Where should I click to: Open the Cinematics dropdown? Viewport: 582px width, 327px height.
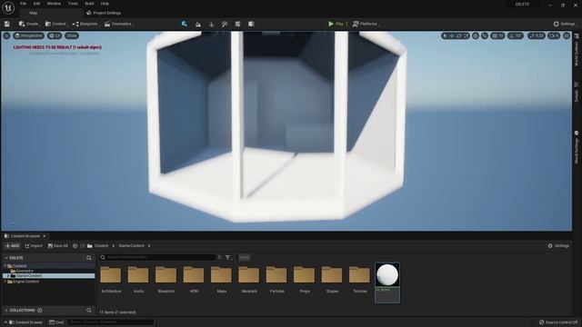pyautogui.click(x=118, y=25)
